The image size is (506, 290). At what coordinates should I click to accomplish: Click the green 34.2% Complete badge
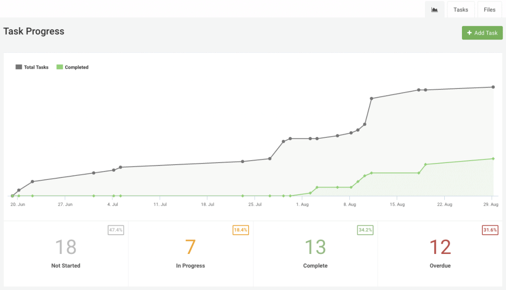pyautogui.click(x=366, y=230)
